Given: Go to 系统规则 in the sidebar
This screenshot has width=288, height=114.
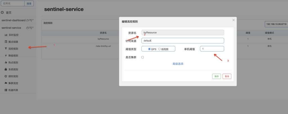Looking at the screenshot, I should click(x=13, y=69).
